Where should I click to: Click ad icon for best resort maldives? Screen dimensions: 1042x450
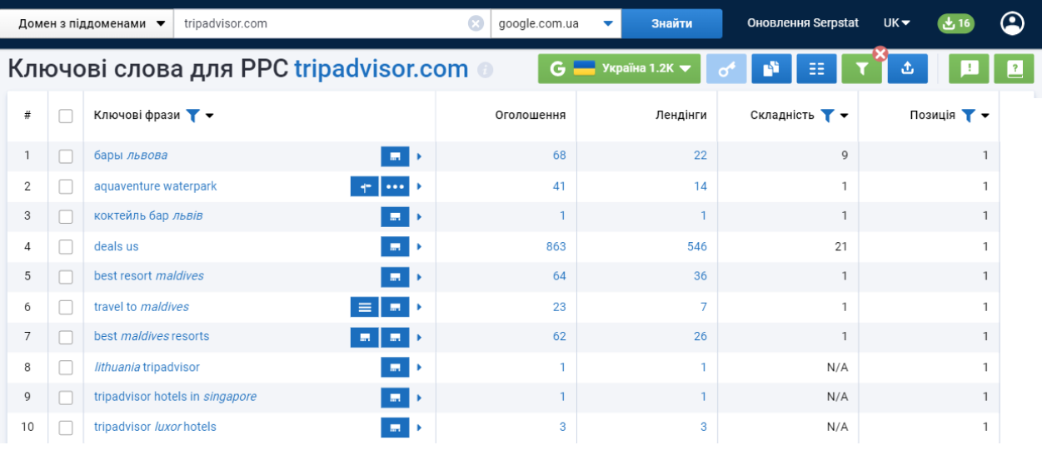point(395,276)
